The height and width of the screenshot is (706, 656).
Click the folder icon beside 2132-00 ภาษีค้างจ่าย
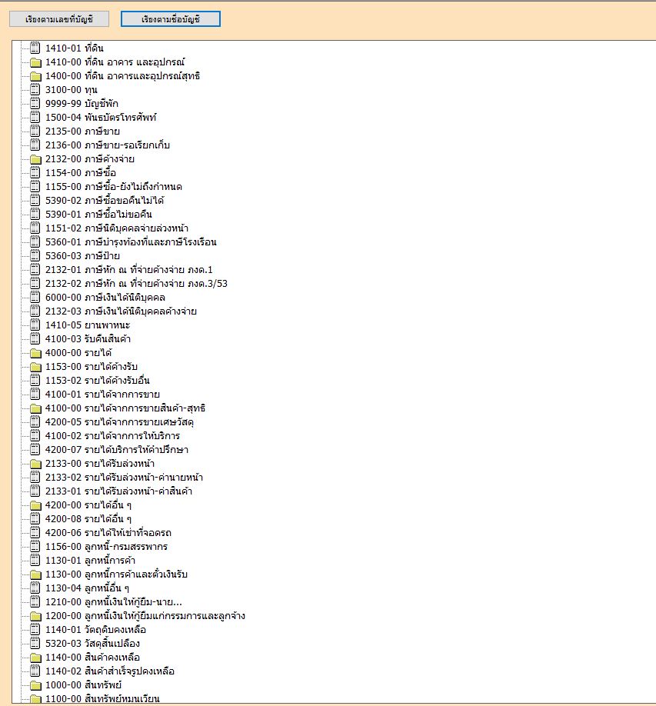[x=35, y=158]
